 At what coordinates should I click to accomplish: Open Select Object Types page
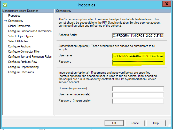20,36
